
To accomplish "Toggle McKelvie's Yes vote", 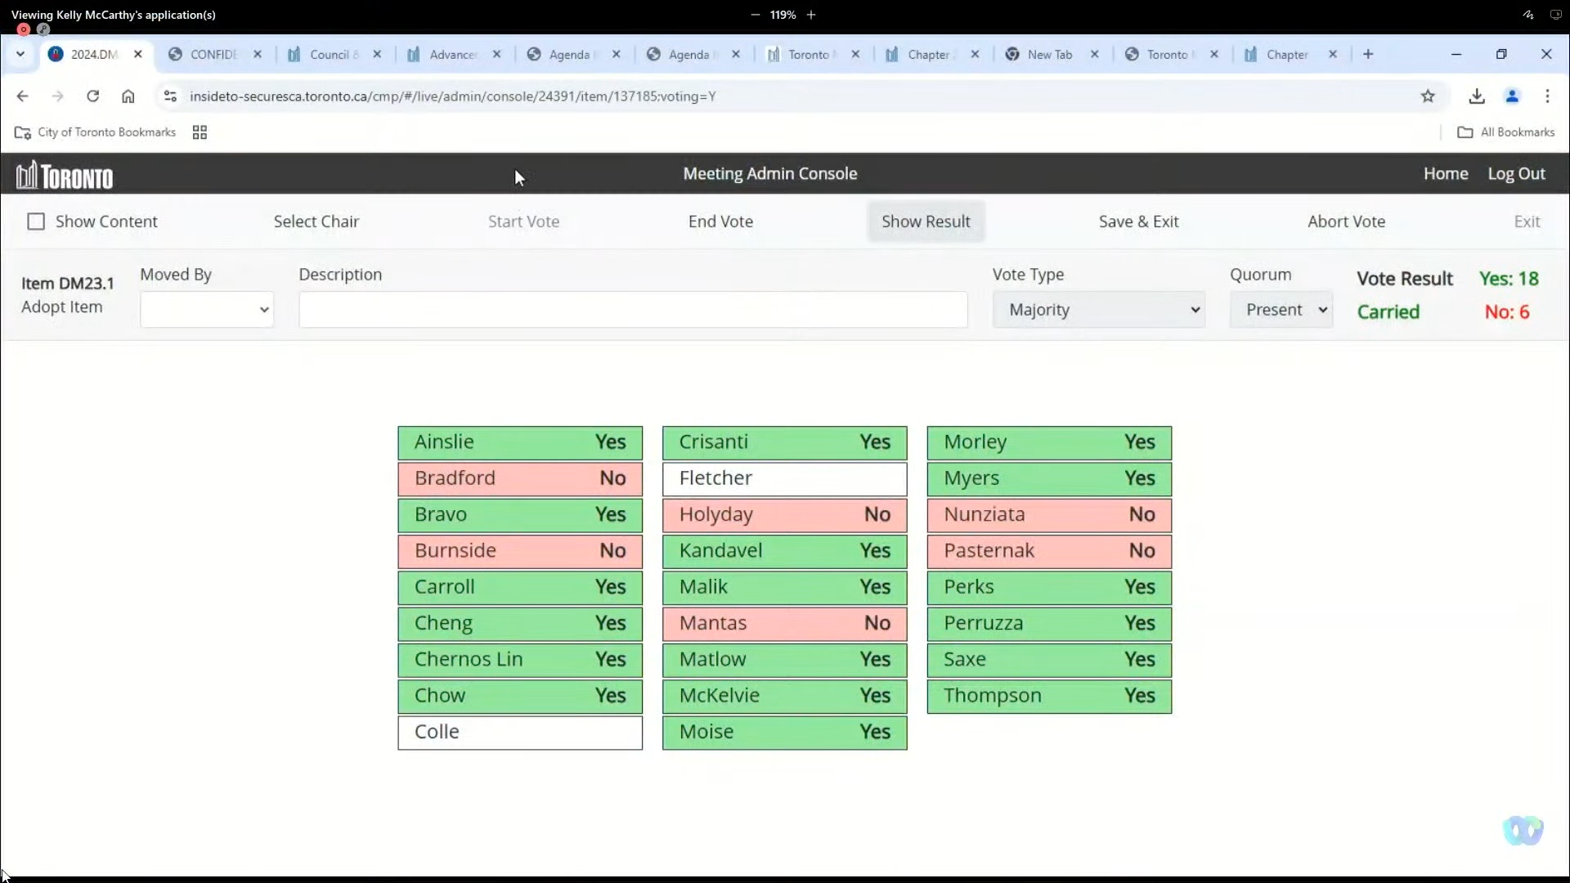I will (785, 696).
